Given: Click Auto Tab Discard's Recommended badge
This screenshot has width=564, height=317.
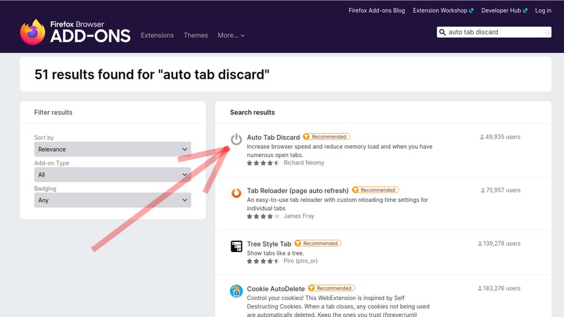Looking at the screenshot, I should tap(327, 137).
